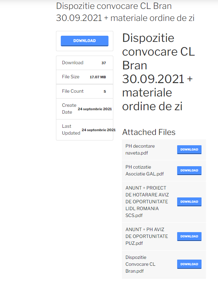Click the large Dispozitie convocare heading
This screenshot has height=285, width=218.
[158, 72]
